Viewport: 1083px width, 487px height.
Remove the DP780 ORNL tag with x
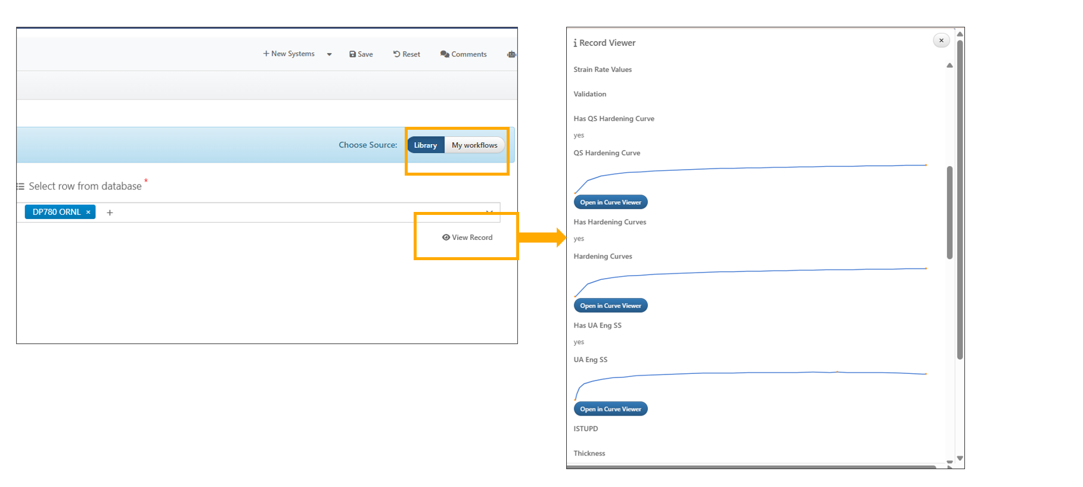pyautogui.click(x=88, y=212)
